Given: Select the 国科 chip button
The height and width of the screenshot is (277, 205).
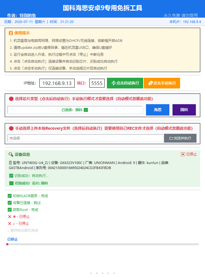Looking at the screenshot, I should coord(184,110).
